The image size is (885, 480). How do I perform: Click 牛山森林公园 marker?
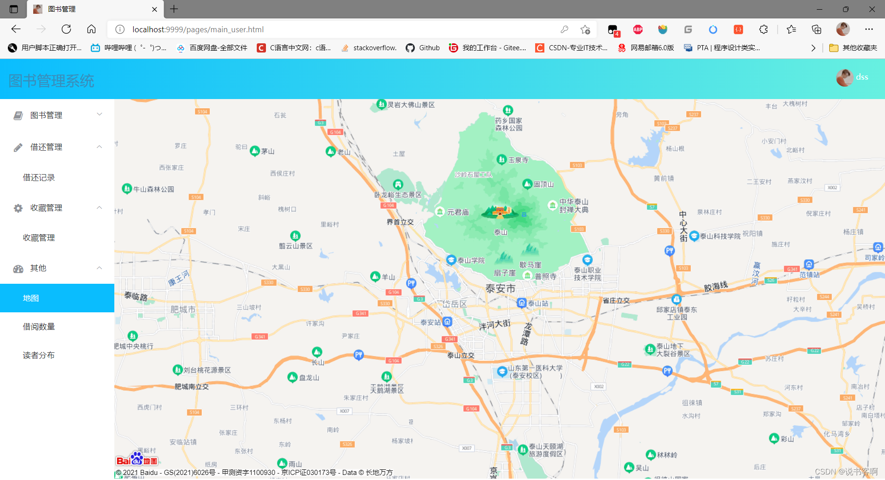tap(127, 188)
